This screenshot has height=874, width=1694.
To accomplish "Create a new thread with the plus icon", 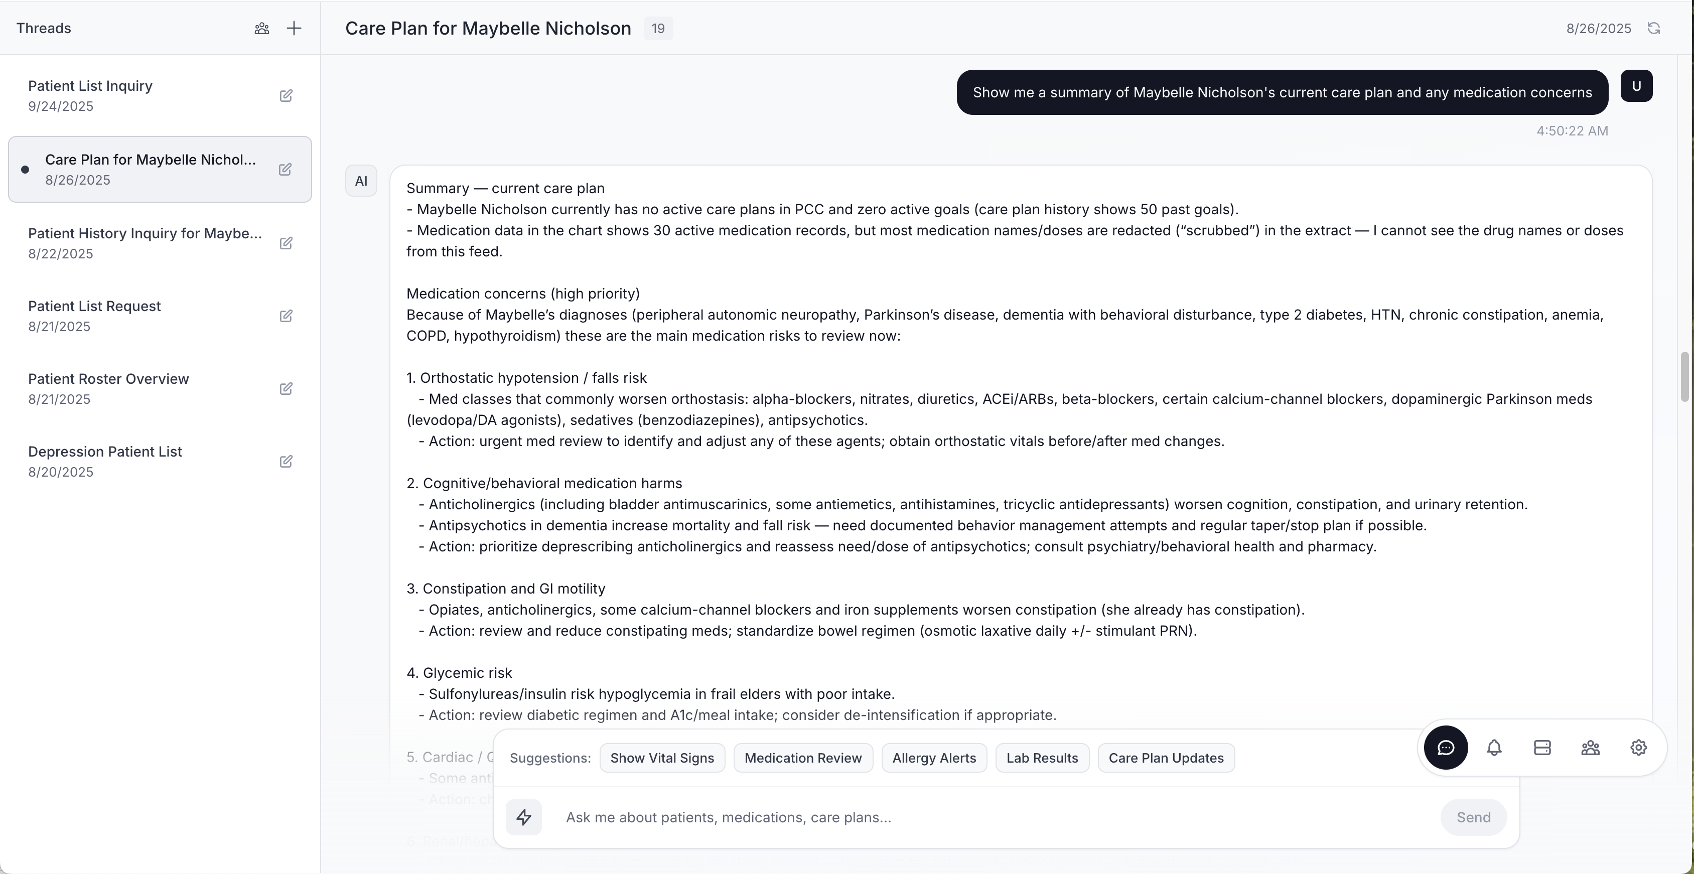I will 294,28.
